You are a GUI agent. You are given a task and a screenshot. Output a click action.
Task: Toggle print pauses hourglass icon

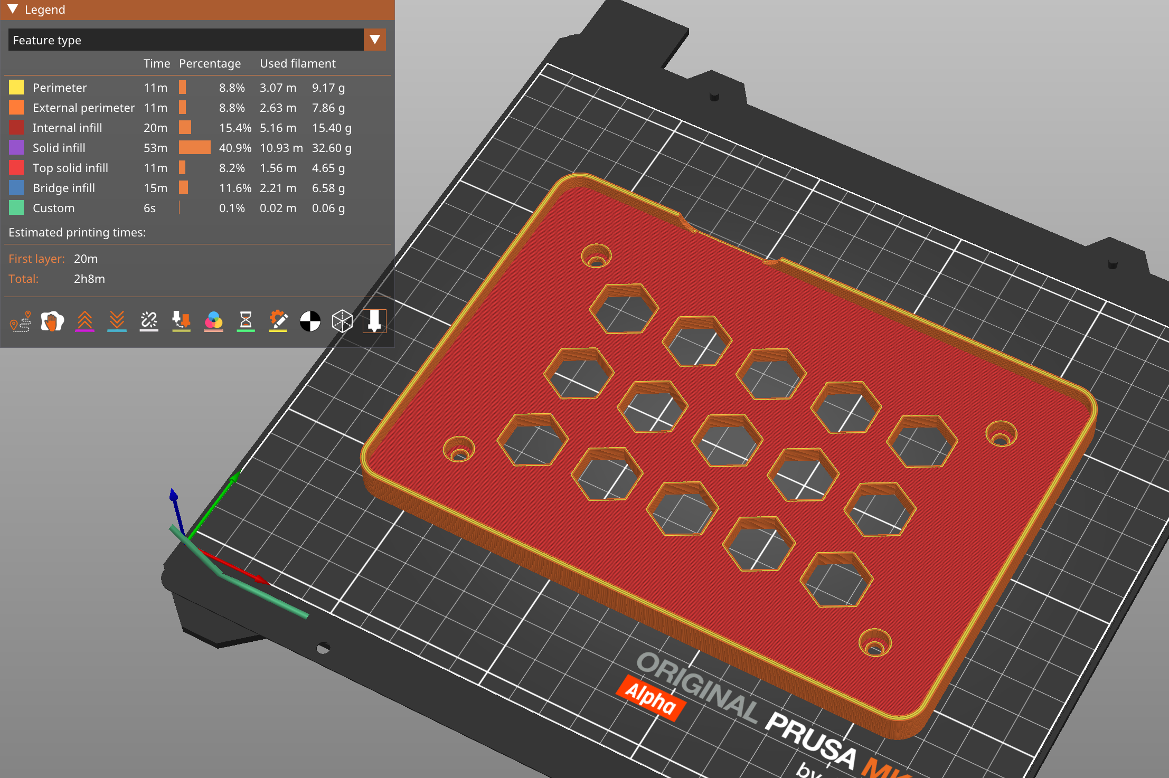(x=246, y=321)
